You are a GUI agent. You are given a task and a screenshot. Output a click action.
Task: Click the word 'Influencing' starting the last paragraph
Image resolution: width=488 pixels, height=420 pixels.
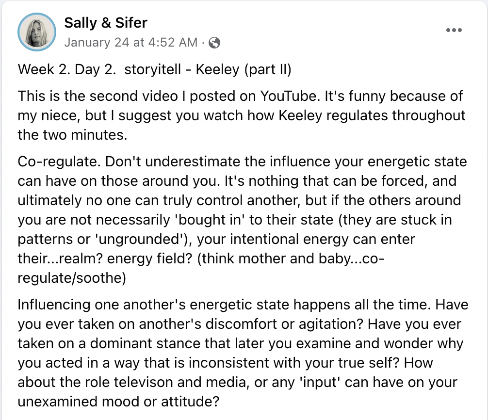[x=53, y=305]
